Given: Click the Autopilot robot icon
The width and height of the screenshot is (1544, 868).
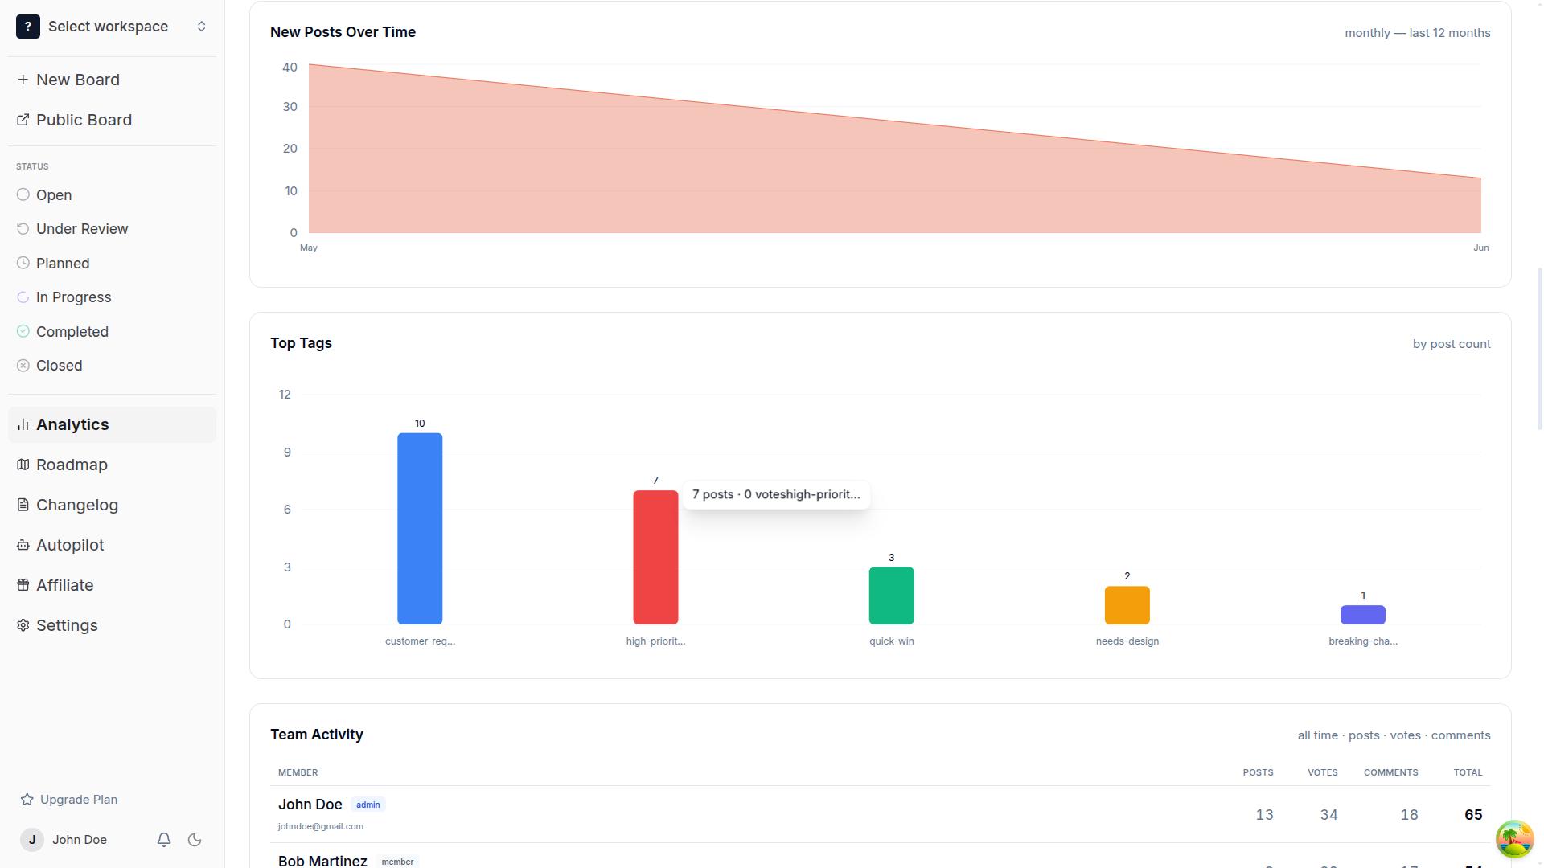Looking at the screenshot, I should pos(23,545).
